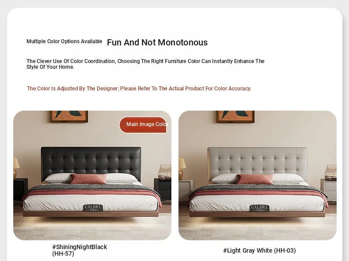Click the CALDRI logo on black bed
349x261 pixels.
[x=93, y=208]
